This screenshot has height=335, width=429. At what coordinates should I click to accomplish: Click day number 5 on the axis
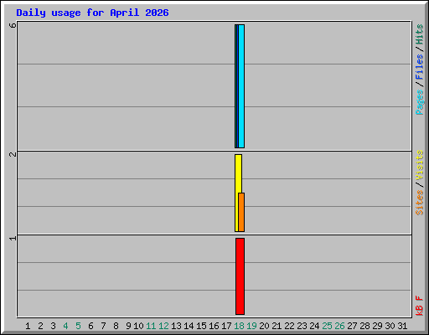tap(78, 326)
